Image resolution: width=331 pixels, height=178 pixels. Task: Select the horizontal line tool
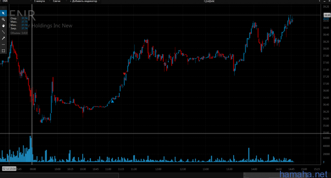(3, 45)
